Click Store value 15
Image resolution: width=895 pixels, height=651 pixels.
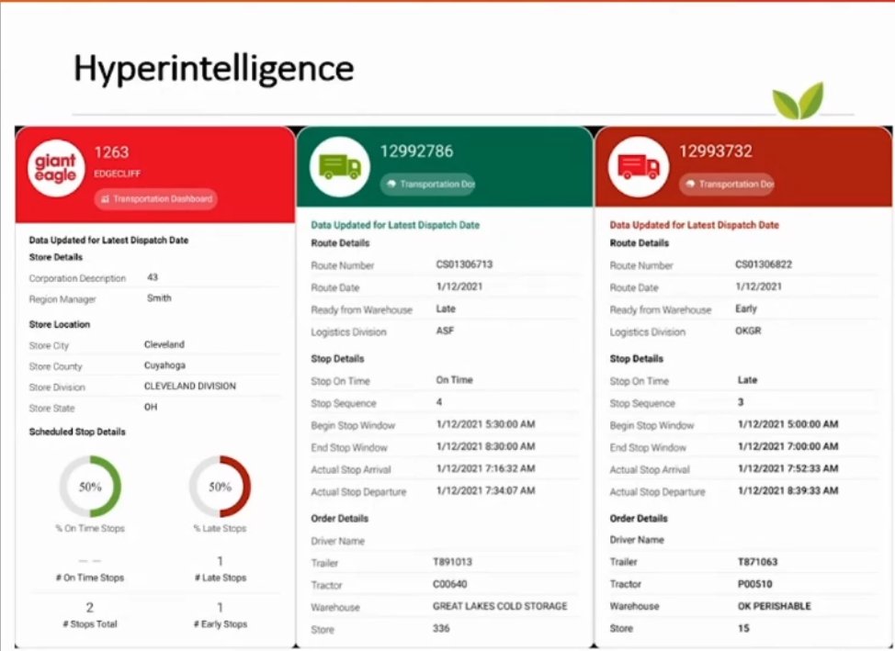pyautogui.click(x=743, y=628)
